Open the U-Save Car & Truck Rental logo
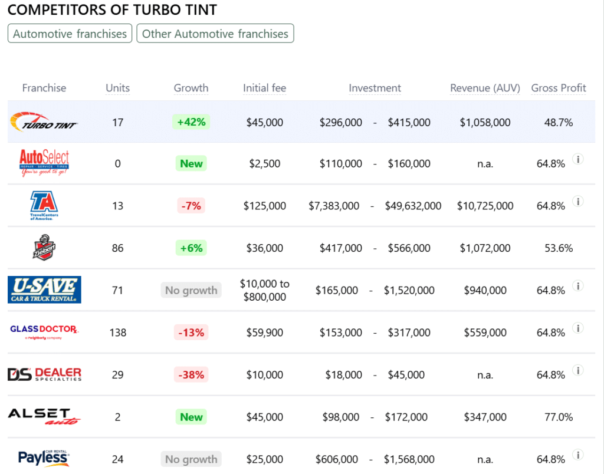The image size is (604, 474). click(44, 289)
